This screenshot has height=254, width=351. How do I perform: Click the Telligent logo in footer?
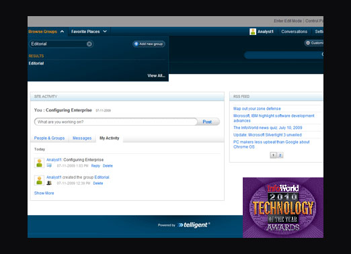click(194, 225)
